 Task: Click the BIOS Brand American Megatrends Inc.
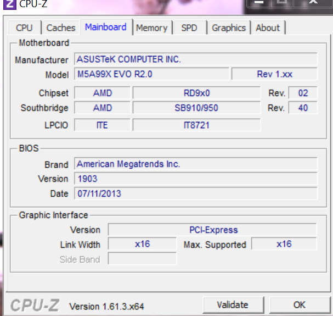196,164
